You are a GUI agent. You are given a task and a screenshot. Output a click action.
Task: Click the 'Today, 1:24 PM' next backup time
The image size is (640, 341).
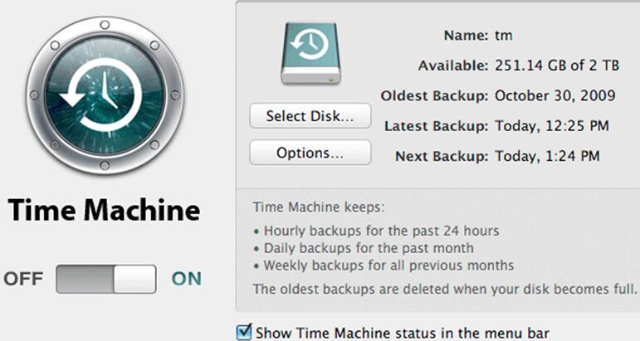tap(547, 156)
